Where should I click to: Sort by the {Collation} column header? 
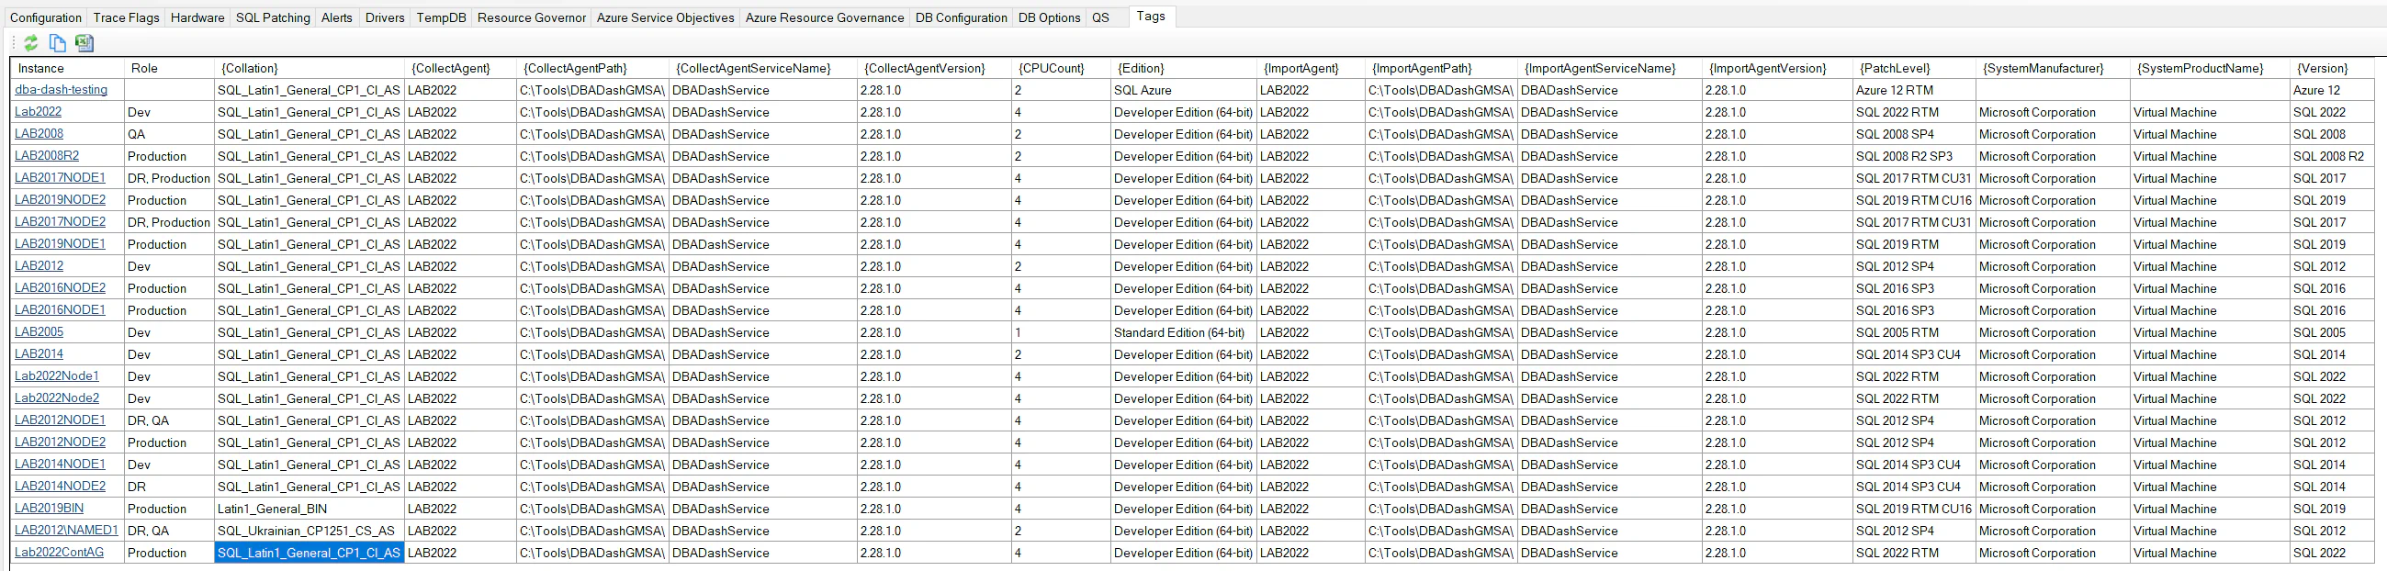tap(310, 69)
